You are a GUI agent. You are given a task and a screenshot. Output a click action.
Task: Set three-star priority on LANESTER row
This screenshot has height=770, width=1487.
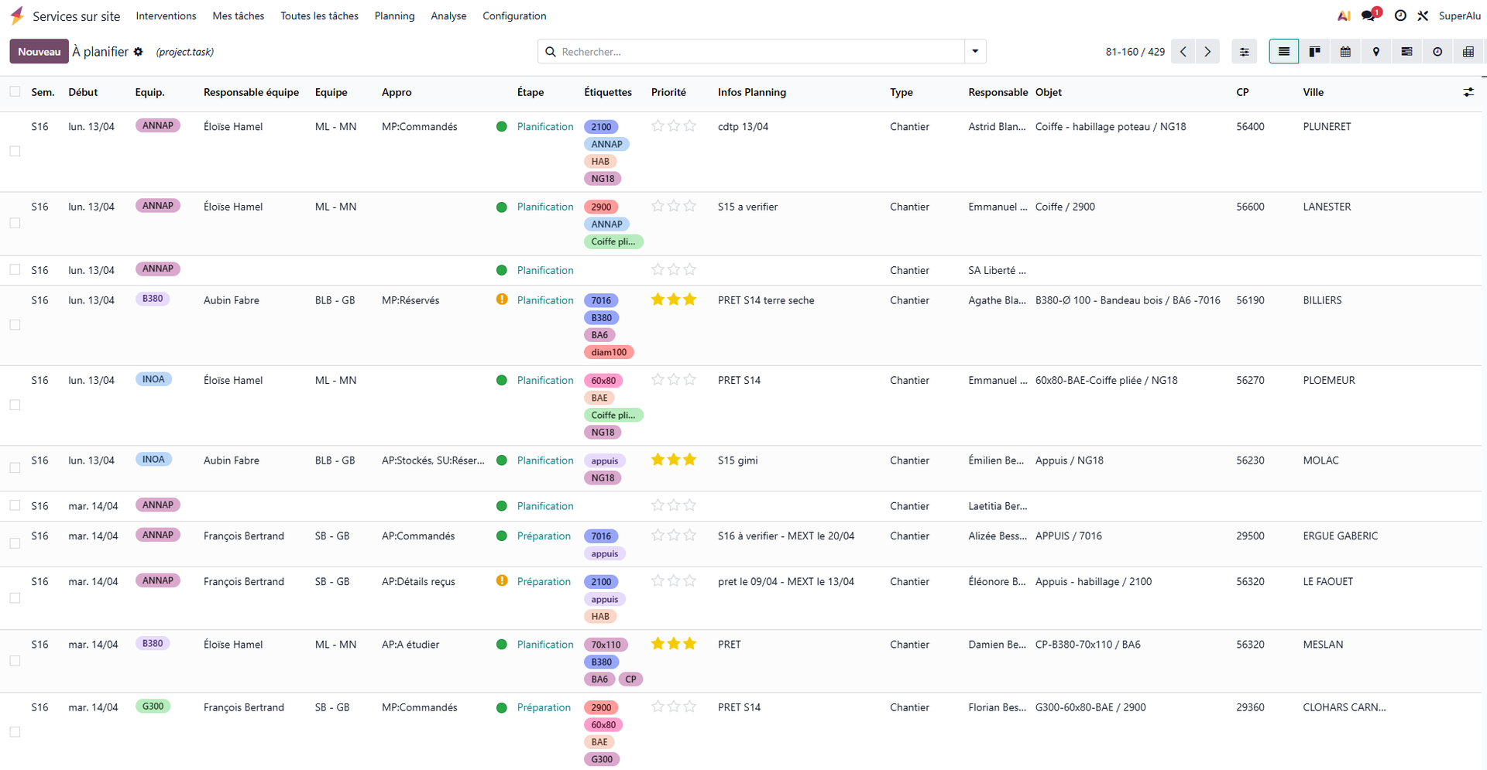tap(690, 206)
